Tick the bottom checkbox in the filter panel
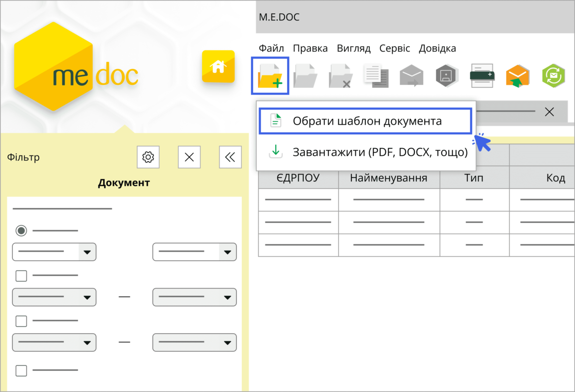 (x=21, y=370)
